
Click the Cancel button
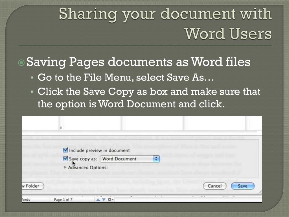coord(214,186)
